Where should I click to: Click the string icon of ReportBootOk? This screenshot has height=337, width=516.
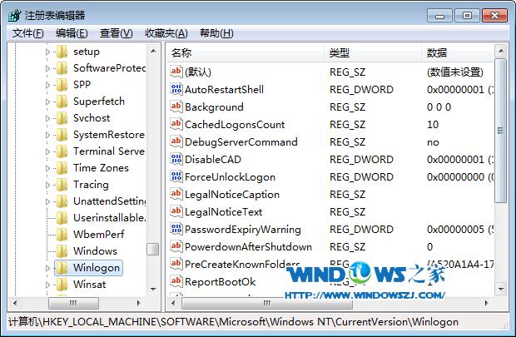[x=176, y=280]
